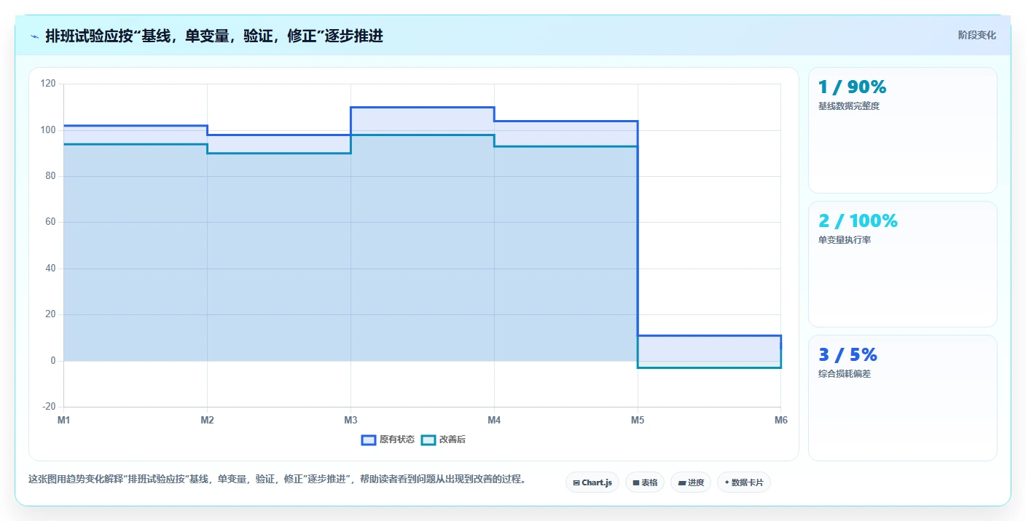Click the M3 axis label
The image size is (1026, 521).
click(351, 420)
